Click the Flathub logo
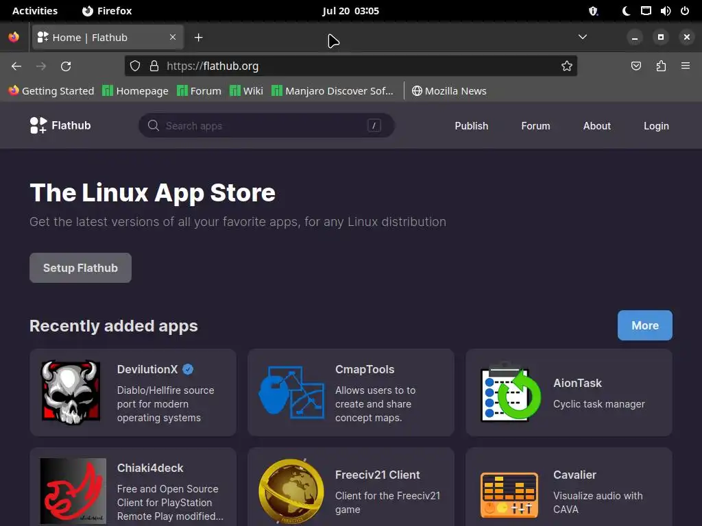 click(60, 125)
